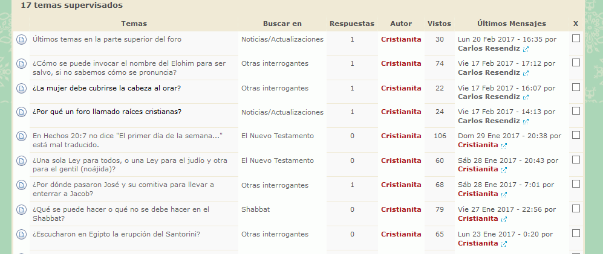
Task: Select checkbox for 'En Hechos 20:7' topic
Action: coord(576,135)
